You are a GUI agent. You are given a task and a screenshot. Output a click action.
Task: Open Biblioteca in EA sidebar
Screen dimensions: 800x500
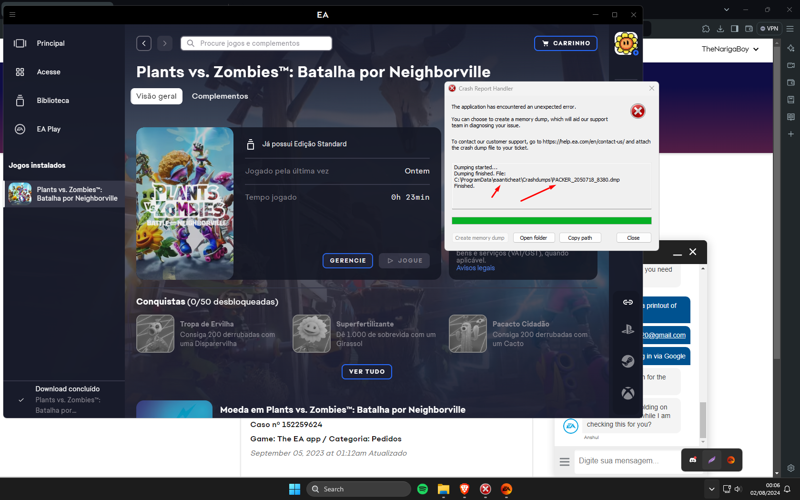click(53, 101)
